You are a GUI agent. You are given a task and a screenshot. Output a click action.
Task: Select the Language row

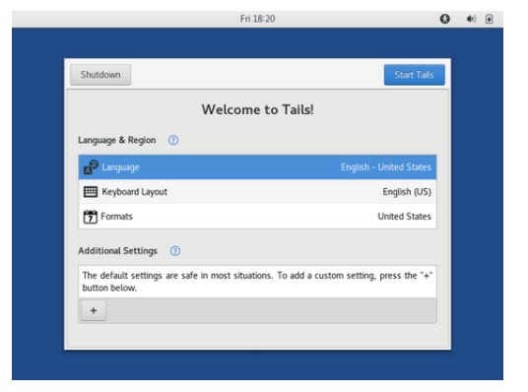(x=258, y=167)
